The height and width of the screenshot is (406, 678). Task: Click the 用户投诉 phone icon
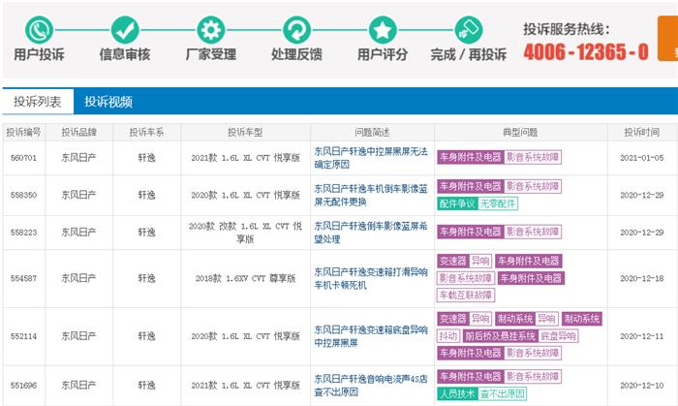39,30
